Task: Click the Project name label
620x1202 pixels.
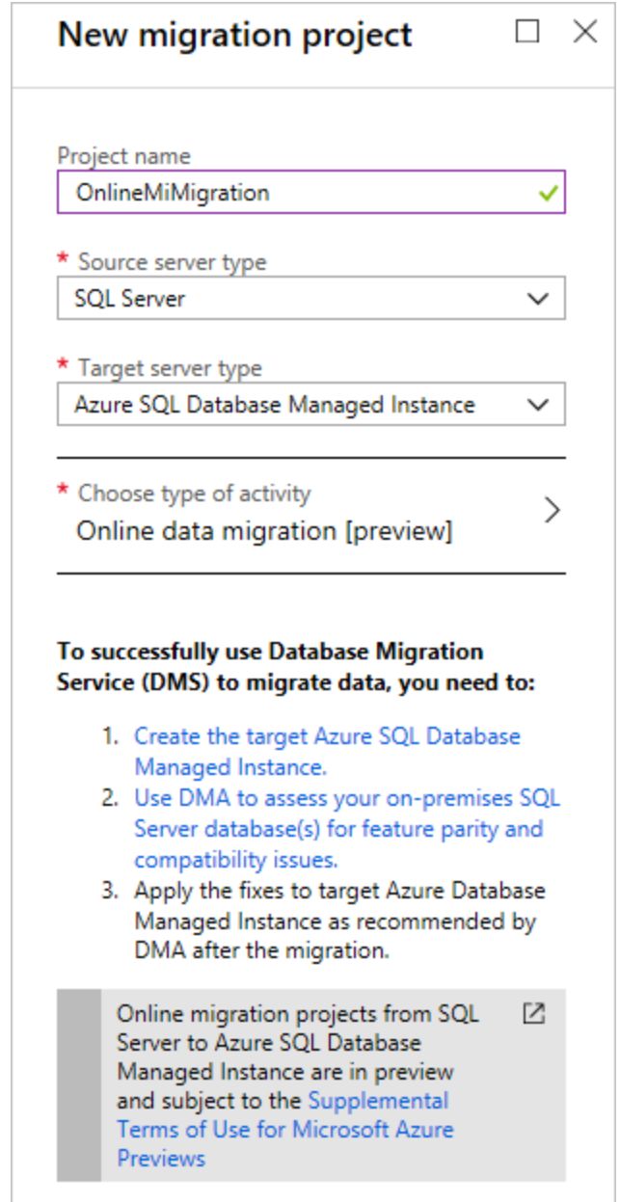Action: pos(124,156)
